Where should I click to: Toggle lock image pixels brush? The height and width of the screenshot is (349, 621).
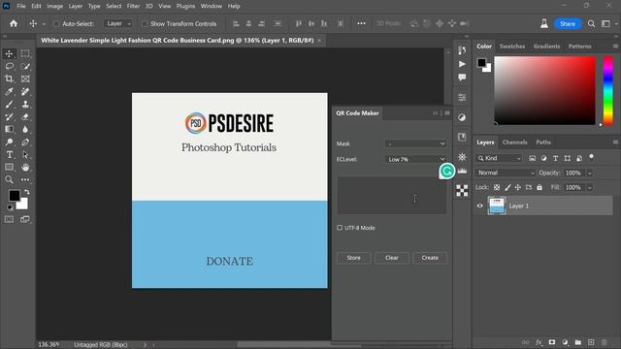click(x=507, y=187)
